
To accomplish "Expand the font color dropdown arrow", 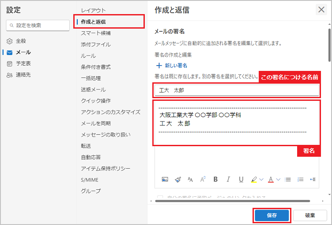I will click(278, 179).
